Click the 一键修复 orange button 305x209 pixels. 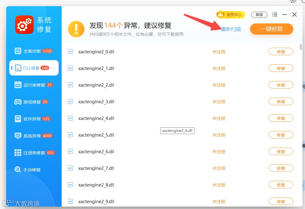[x=272, y=29]
